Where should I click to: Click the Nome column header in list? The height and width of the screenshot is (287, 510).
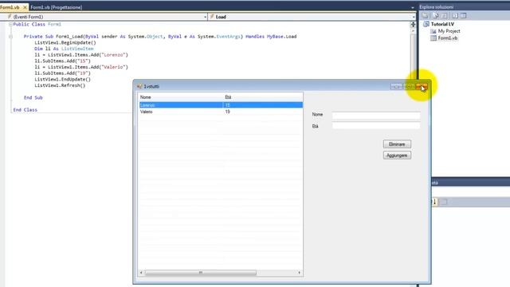181,97
